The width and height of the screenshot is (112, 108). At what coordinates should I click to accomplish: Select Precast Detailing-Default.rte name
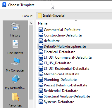66,85
